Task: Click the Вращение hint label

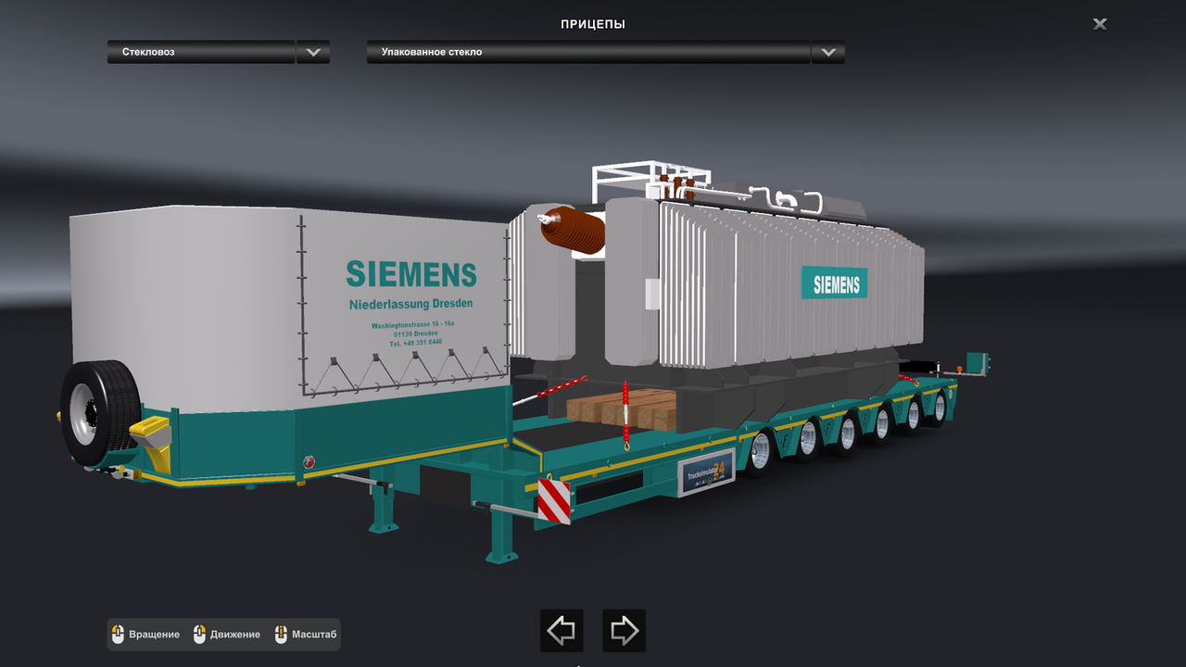Action: pos(154,635)
